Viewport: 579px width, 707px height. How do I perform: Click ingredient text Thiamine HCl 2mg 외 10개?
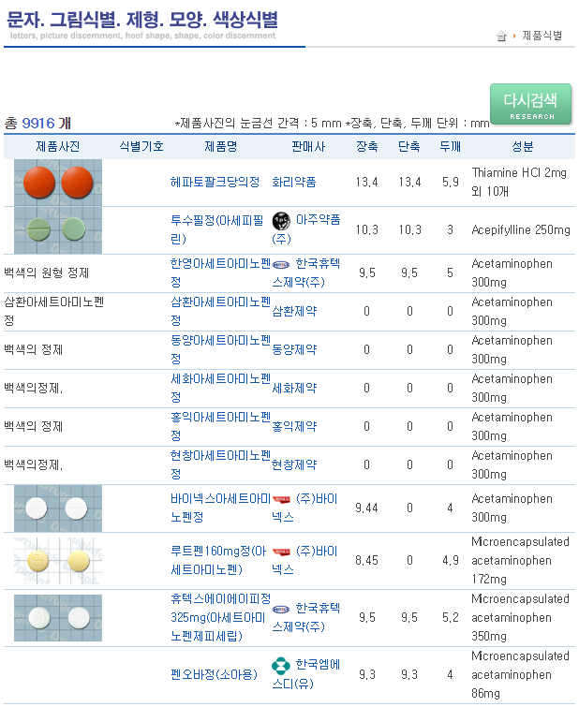point(519,183)
